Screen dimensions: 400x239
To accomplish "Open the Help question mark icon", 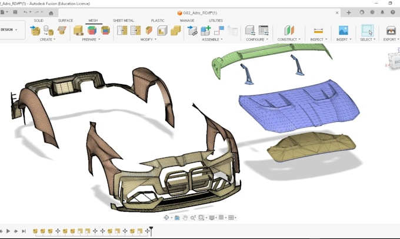I will click(393, 12).
